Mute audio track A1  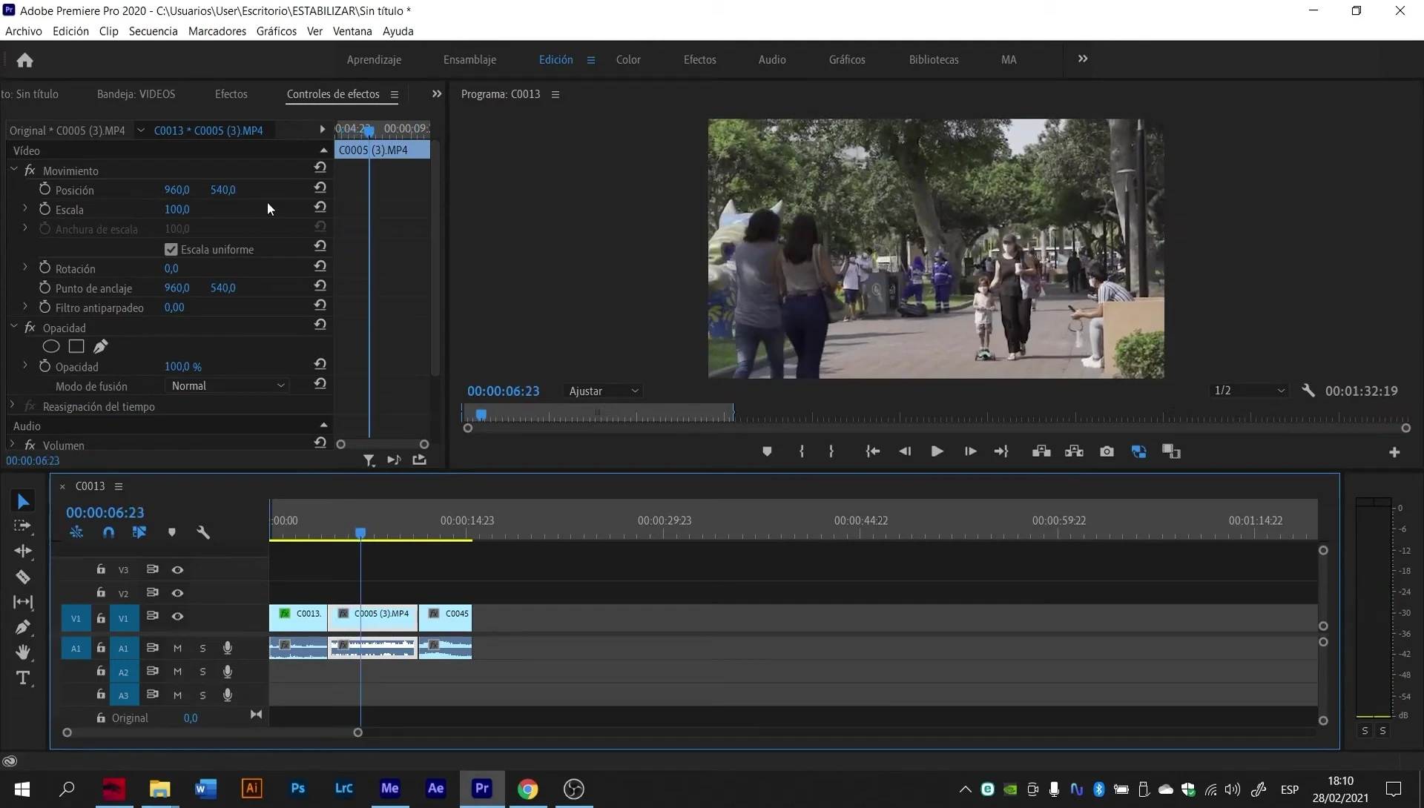click(x=177, y=648)
